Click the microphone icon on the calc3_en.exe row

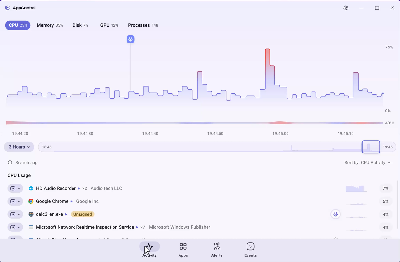(x=335, y=214)
